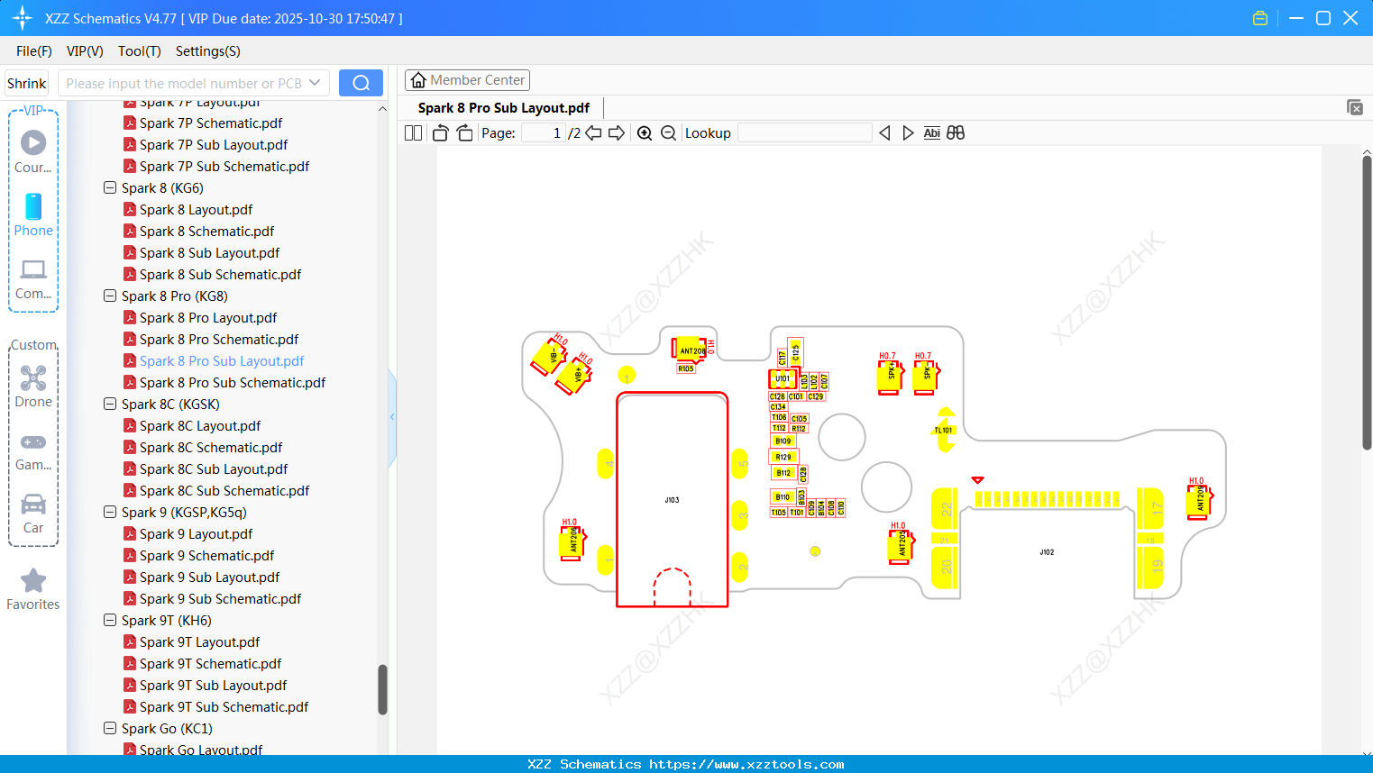
Task: Toggle the Abi text match option
Action: point(931,132)
